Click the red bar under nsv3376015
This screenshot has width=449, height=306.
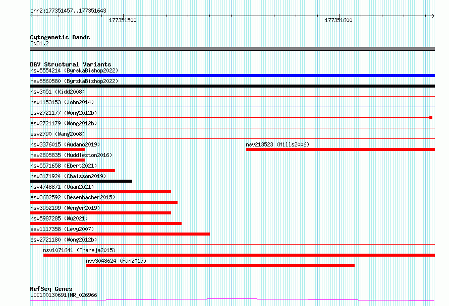(x=58, y=149)
